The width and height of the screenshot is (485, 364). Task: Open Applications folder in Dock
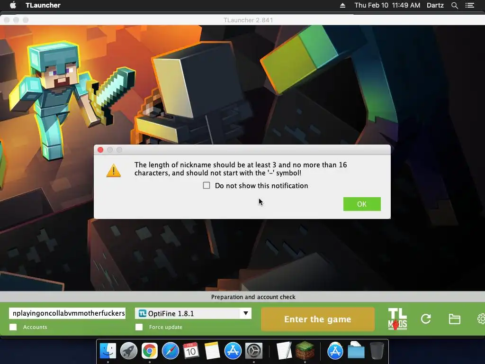pos(335,351)
